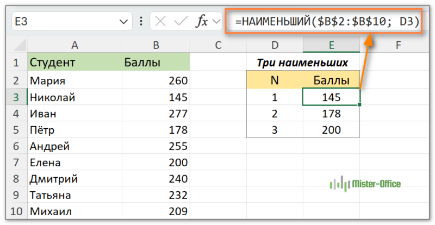Image resolution: width=435 pixels, height=225 pixels.
Task: Select the yellow Баллы header in column E
Action: click(331, 81)
